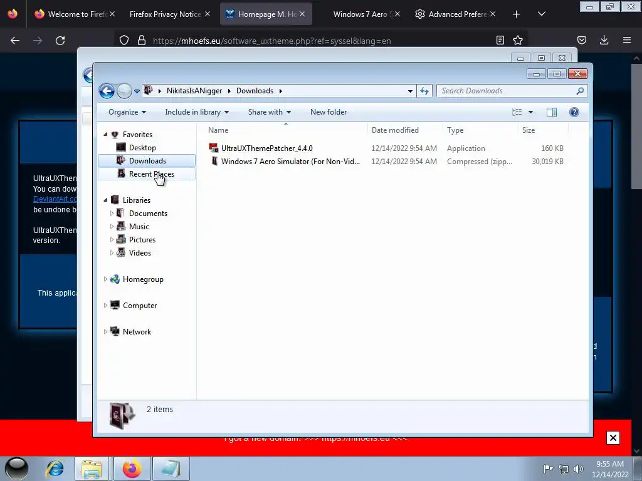642x481 pixels.
Task: Launch Internet Explorer from the taskbar
Action: 55,468
